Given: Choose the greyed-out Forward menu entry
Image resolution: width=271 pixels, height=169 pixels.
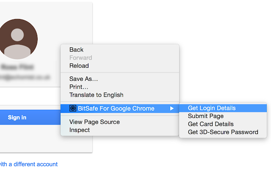Looking at the screenshot, I should click(80, 58).
